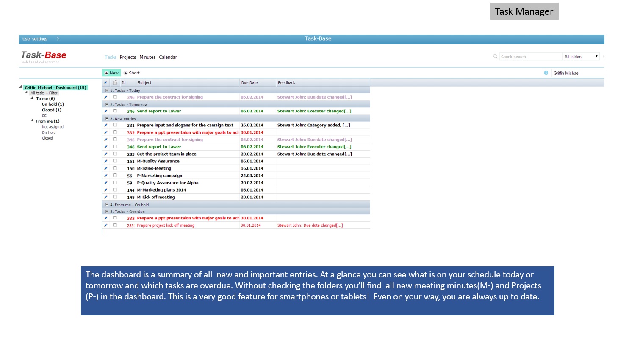Tick checkbox for M-Quality Assurance

click(x=115, y=161)
